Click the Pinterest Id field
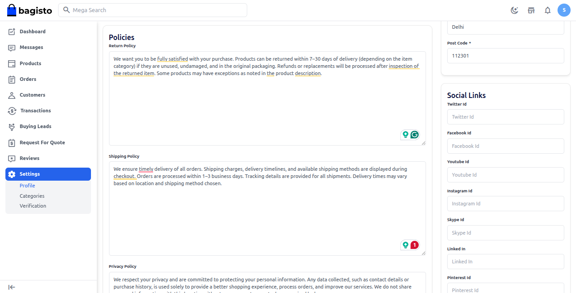Screen dimensions: 576x293 tap(505, 288)
